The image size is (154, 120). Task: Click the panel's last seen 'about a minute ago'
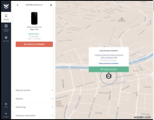pos(34,39)
